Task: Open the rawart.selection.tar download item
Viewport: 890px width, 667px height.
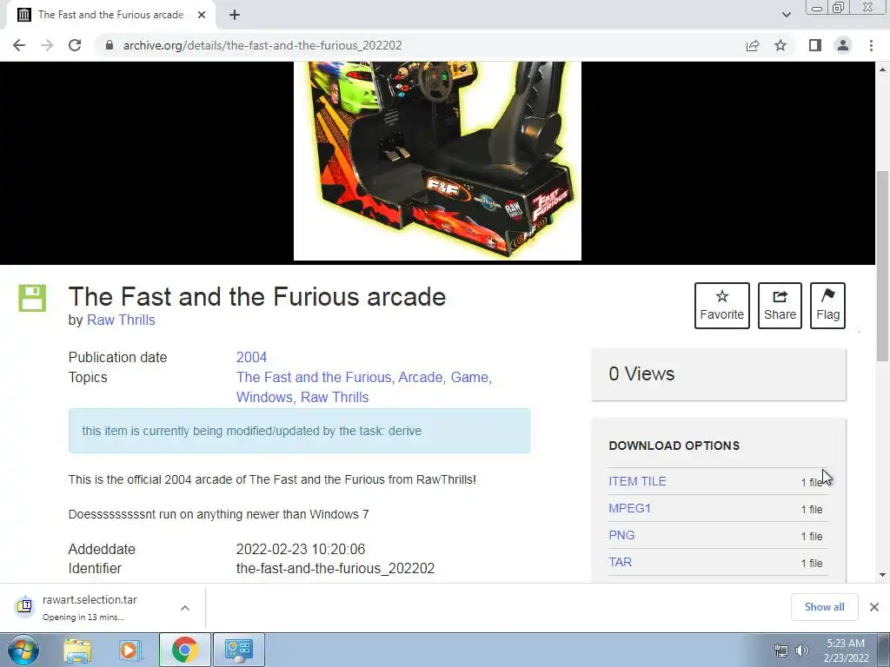Action: tap(90, 607)
